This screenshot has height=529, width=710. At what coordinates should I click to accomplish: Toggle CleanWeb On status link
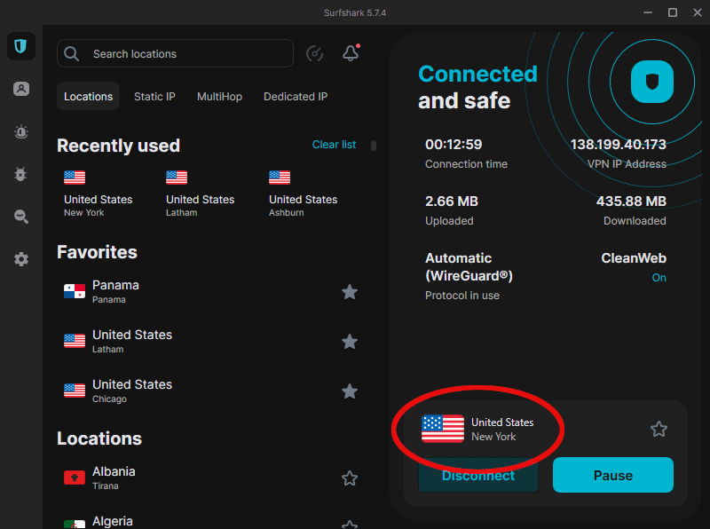pyautogui.click(x=659, y=278)
